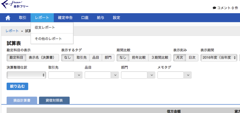Open the 決算整理仕訳 select box
Image resolution: width=240 pixels, height=113 pixels.
click(26, 75)
